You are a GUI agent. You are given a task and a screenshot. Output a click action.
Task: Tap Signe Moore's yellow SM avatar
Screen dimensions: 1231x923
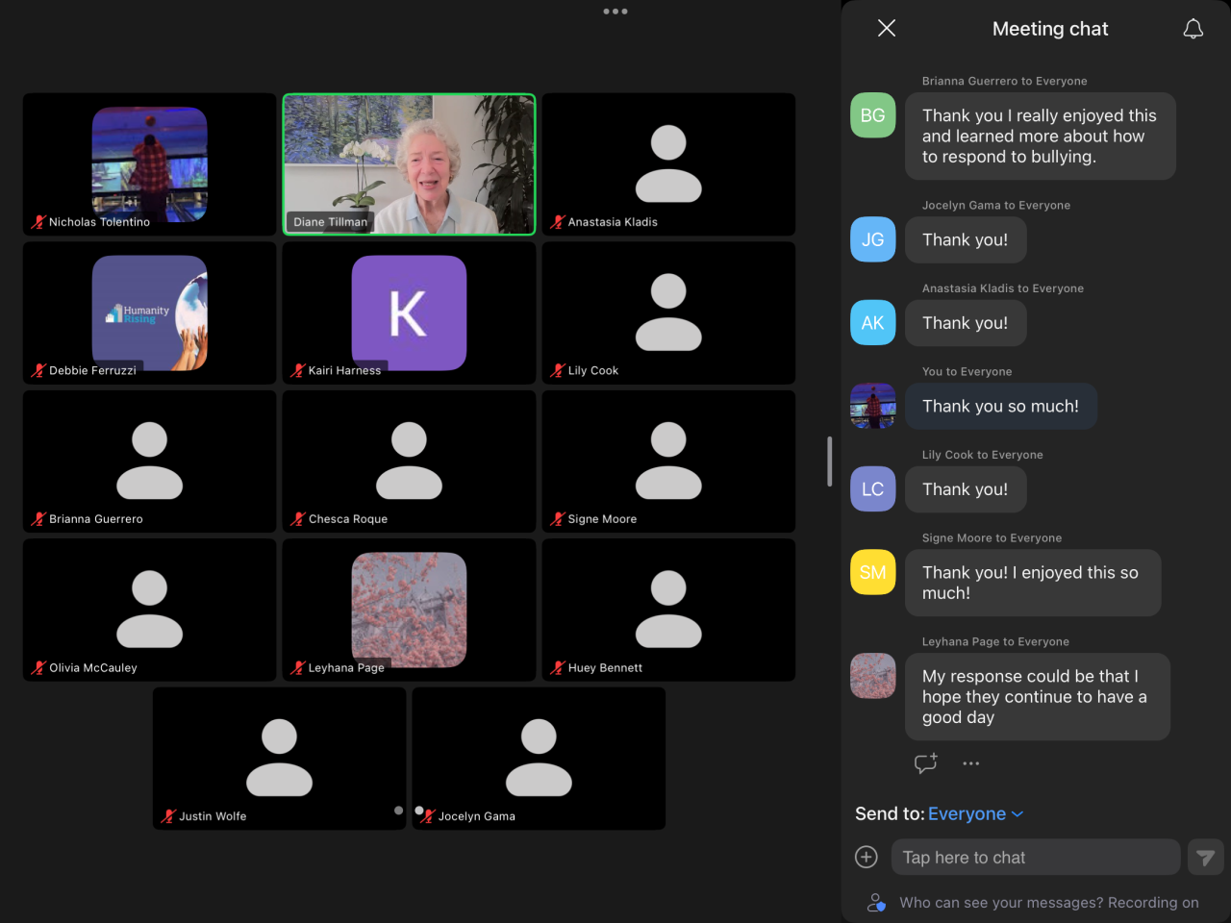click(872, 572)
